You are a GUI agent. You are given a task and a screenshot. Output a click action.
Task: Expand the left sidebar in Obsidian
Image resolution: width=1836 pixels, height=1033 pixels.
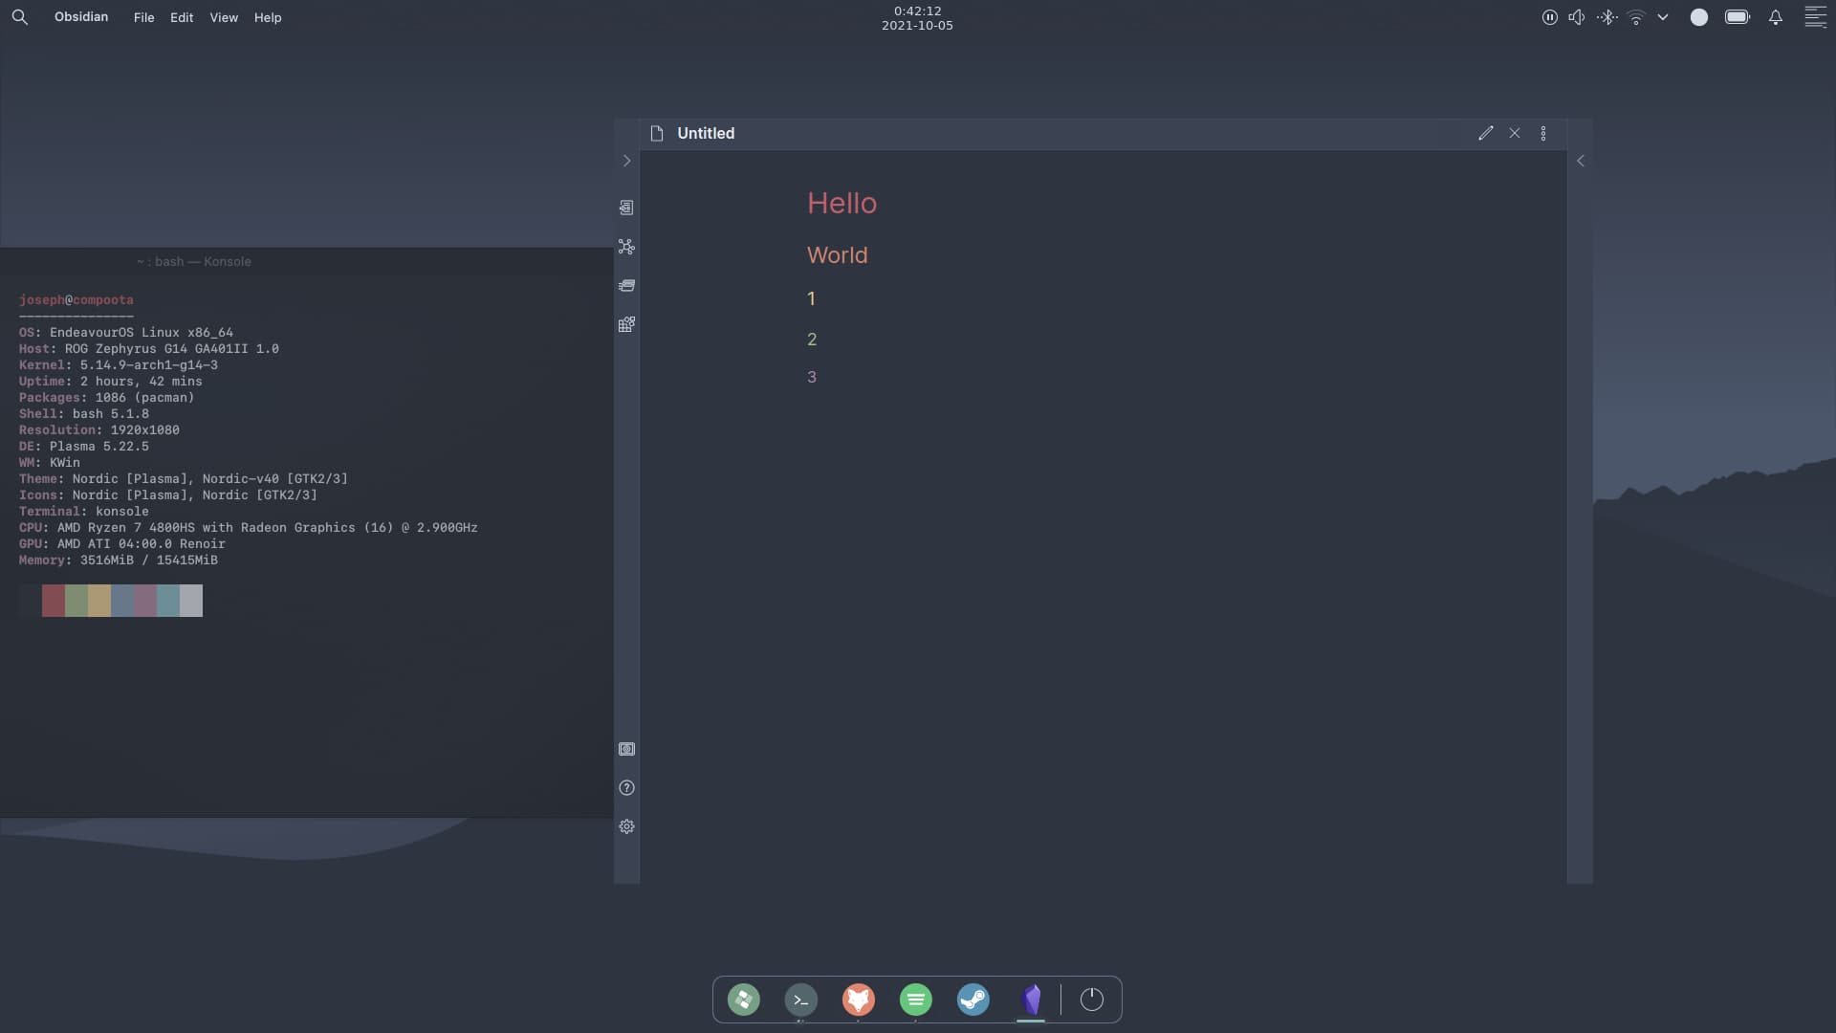626,161
